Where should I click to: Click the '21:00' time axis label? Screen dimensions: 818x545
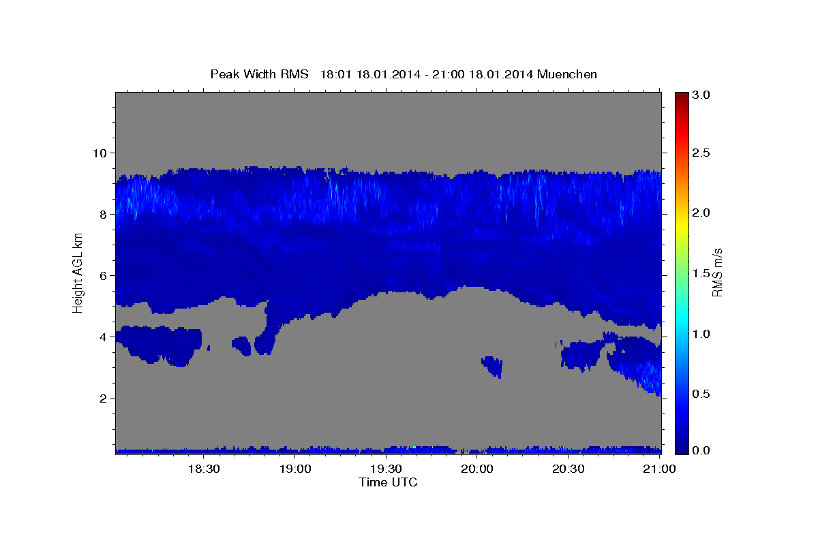(659, 469)
